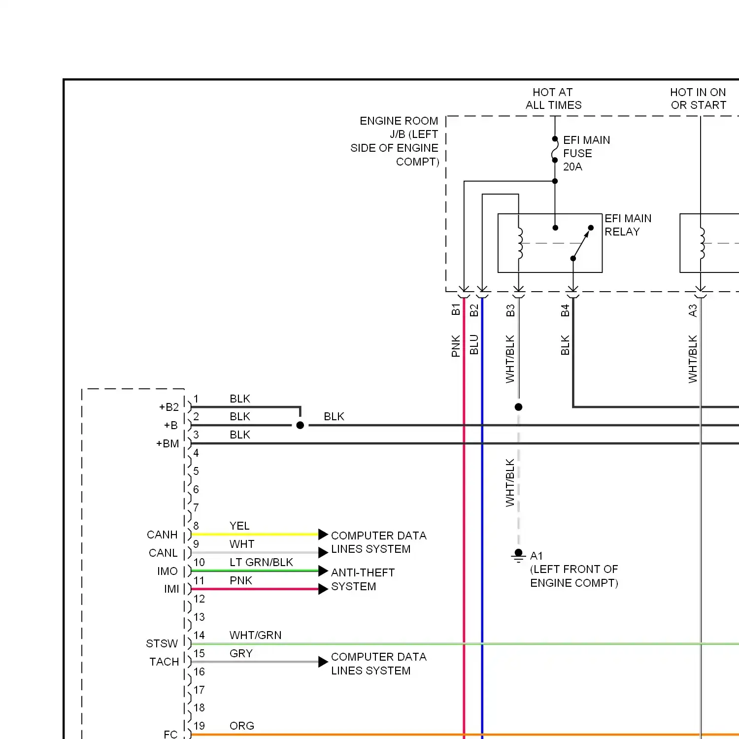739x739 pixels.
Task: Click the arrowhead on the pink IMI wire
Action: [x=323, y=589]
